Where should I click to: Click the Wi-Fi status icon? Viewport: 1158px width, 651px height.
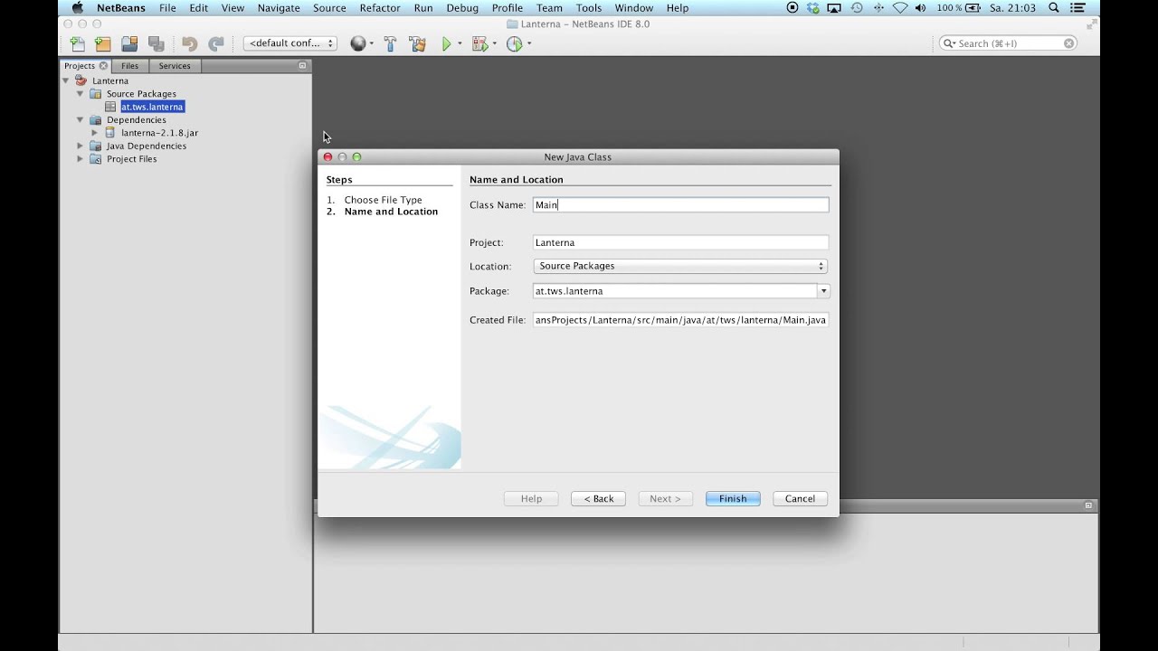[x=899, y=8]
